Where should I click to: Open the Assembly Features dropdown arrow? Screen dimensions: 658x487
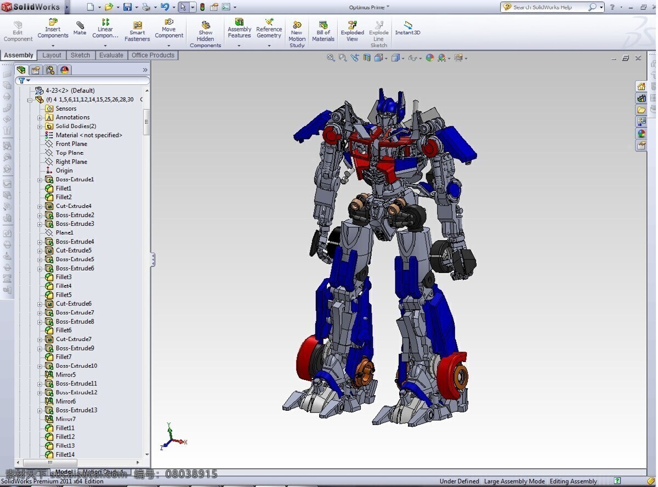(239, 46)
